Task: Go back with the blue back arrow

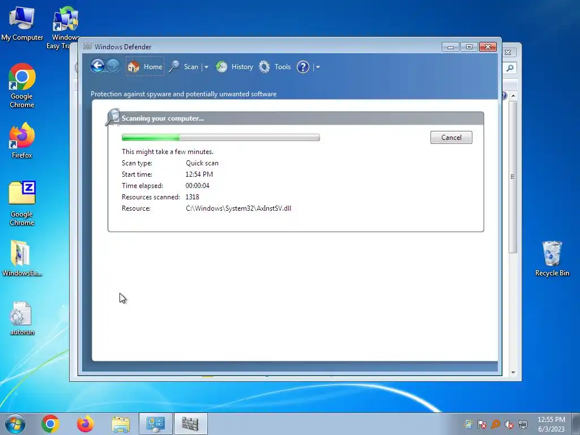Action: coord(97,66)
